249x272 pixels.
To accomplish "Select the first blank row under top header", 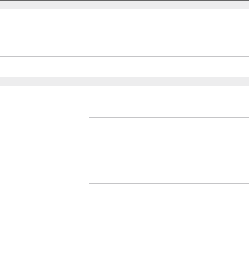I will [x=124, y=21].
